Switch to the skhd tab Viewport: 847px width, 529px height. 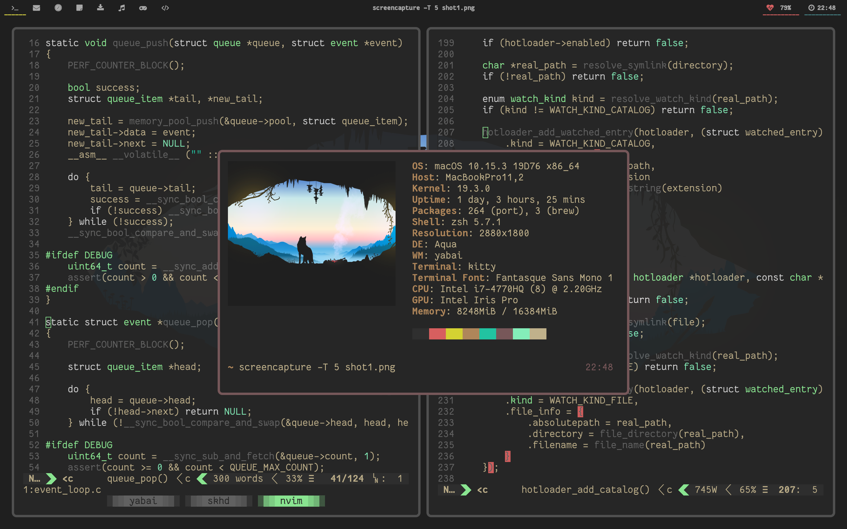[x=219, y=501]
